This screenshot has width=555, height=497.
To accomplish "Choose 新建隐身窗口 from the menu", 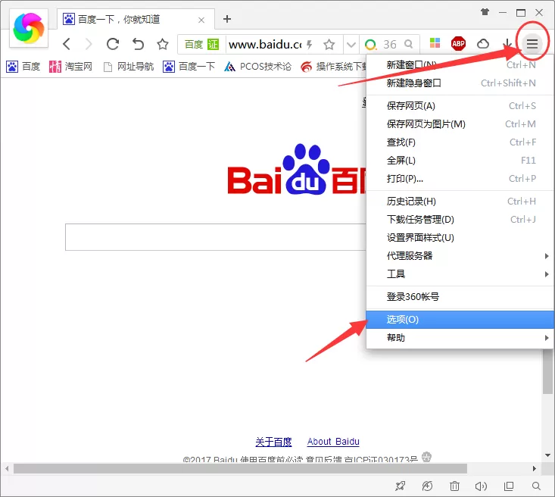I will [x=460, y=83].
